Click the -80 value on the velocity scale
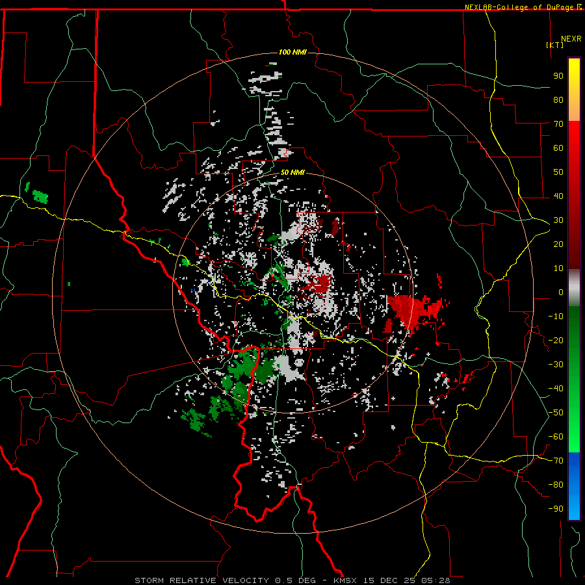The image size is (585, 585). (556, 485)
